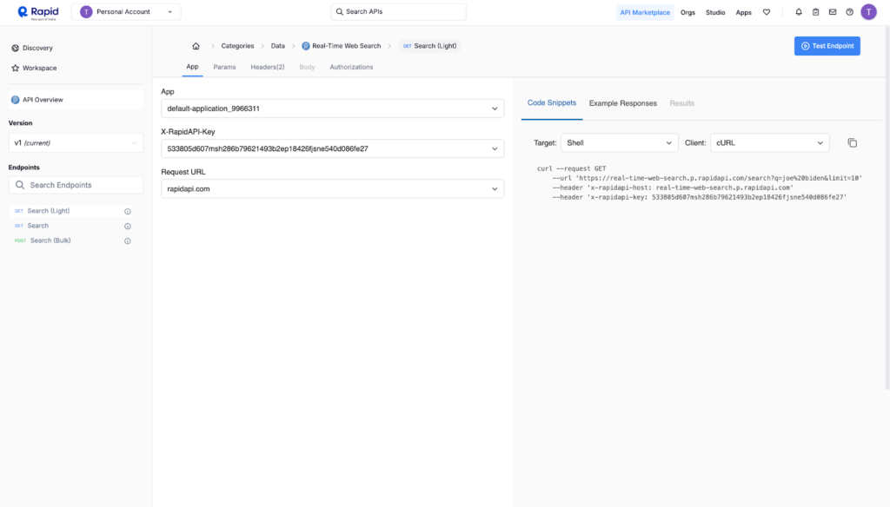
Task: Click the info icon beside Search (Bulk)
Action: pyautogui.click(x=128, y=241)
